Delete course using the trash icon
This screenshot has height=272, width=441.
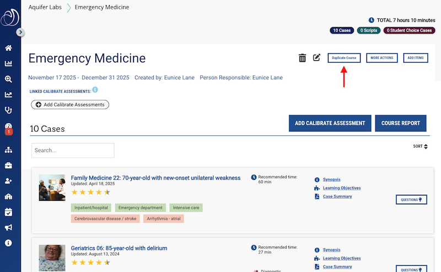pyautogui.click(x=302, y=58)
